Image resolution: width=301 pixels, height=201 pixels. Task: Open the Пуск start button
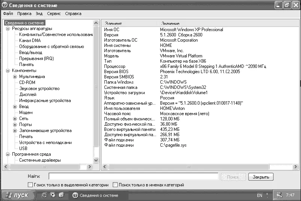point(18,195)
